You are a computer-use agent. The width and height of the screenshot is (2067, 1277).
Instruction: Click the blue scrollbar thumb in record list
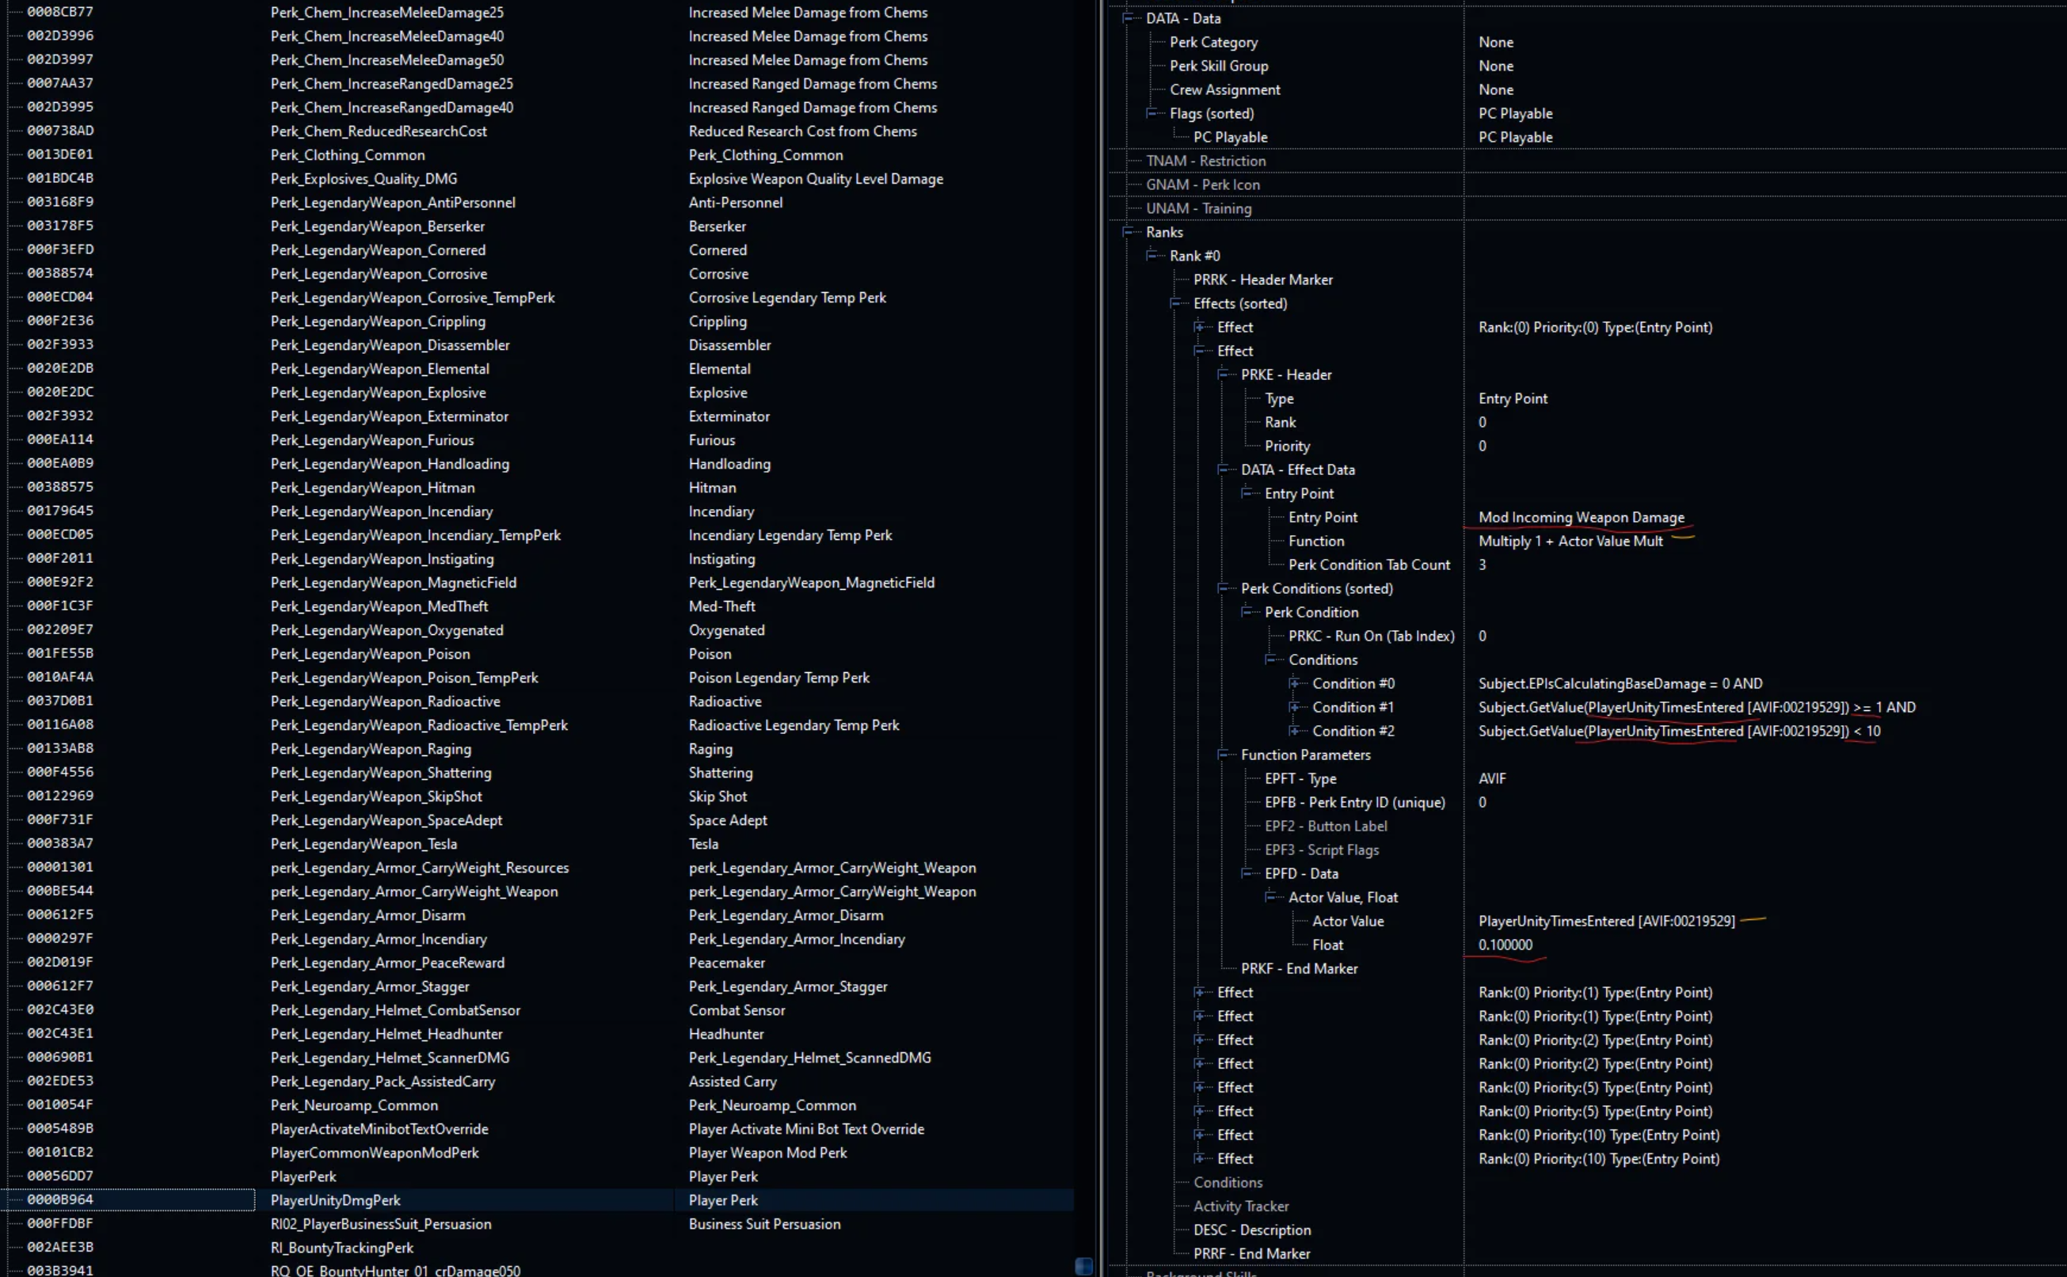click(1083, 1265)
